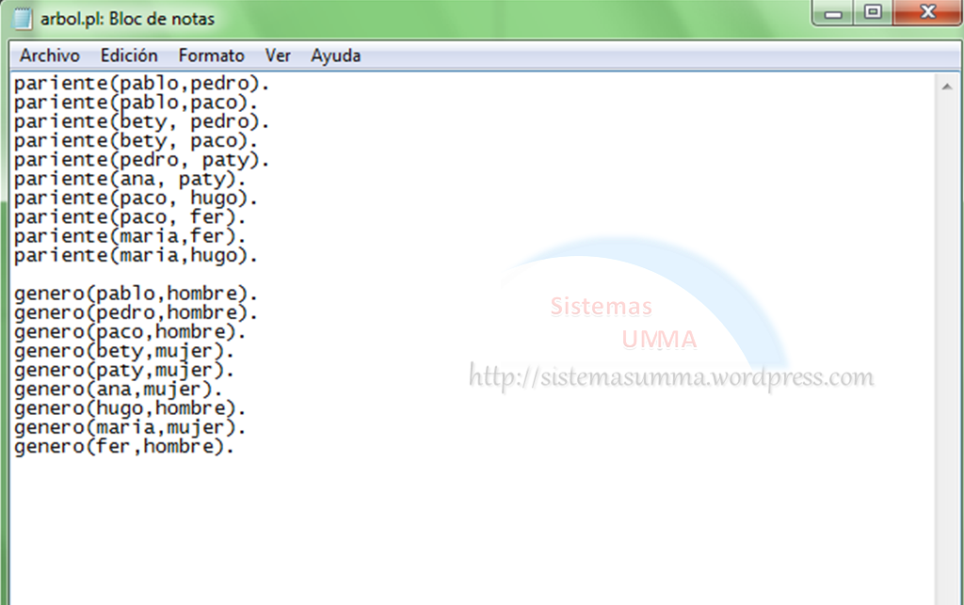Close the arbol.pl Notepad window

[926, 13]
